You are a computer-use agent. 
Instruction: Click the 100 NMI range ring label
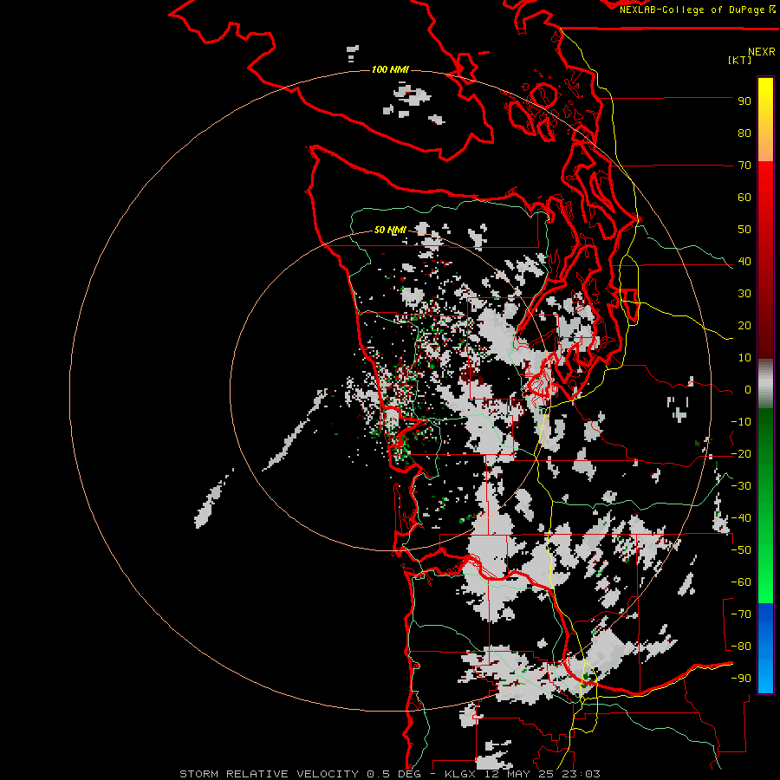pos(390,69)
